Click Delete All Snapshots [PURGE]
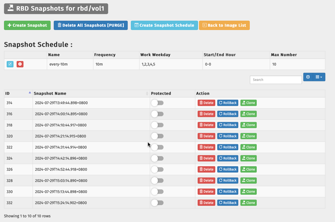Screen dimensions: 335x222 [91, 25]
